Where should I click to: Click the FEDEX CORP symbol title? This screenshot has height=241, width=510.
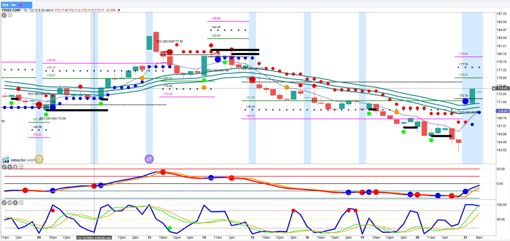[11, 10]
